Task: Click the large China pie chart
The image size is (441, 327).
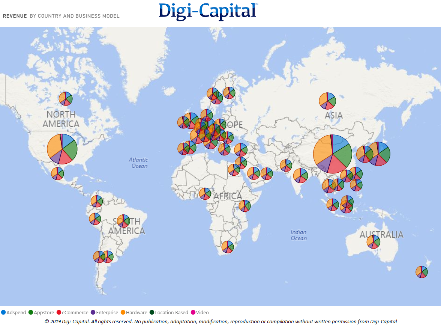Action: coord(332,154)
